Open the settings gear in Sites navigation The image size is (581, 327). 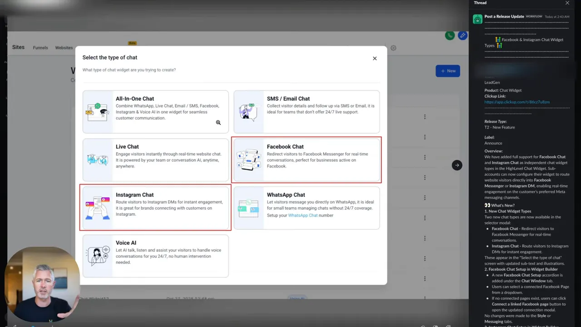click(x=394, y=48)
